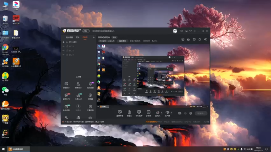Edit the game category selector

[x=107, y=41]
